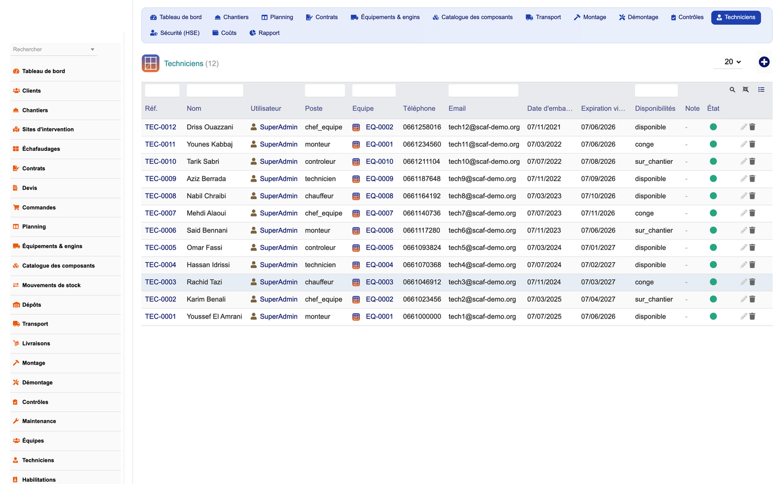Click pencil icon for TEC-0010 row
The width and height of the screenshot is (781, 484).
(744, 161)
